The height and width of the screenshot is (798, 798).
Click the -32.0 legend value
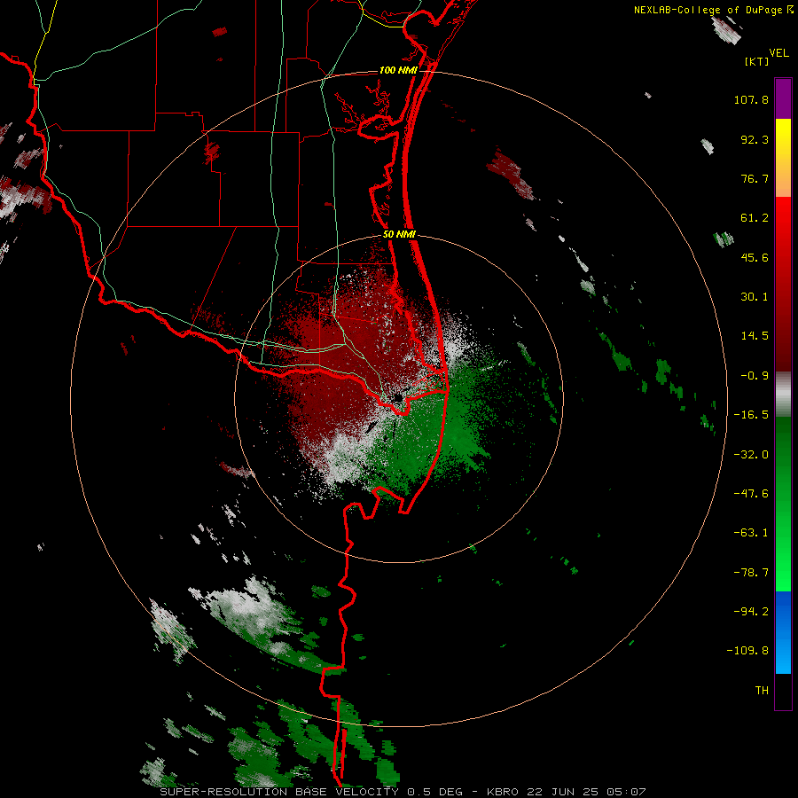click(751, 455)
